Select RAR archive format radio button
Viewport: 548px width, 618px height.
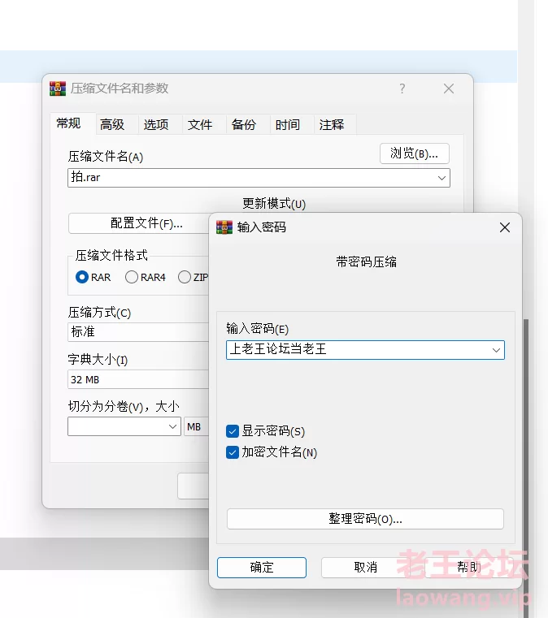(x=81, y=277)
